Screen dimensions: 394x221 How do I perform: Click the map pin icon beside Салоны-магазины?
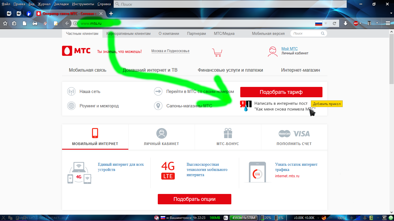(x=158, y=106)
